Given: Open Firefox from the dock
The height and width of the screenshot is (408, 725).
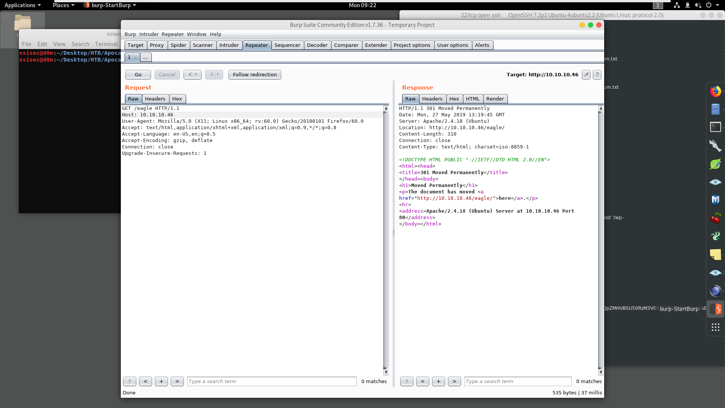Looking at the screenshot, I should 715,91.
